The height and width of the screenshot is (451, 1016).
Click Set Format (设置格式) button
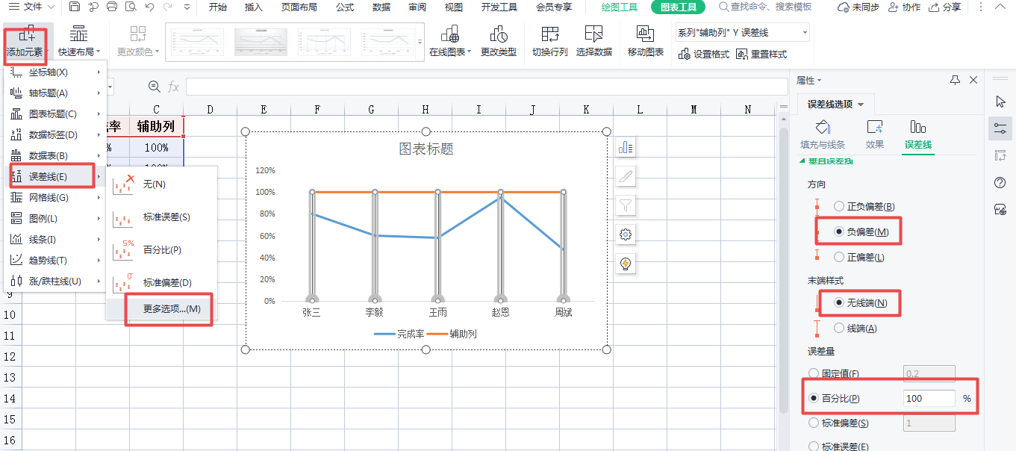point(704,55)
